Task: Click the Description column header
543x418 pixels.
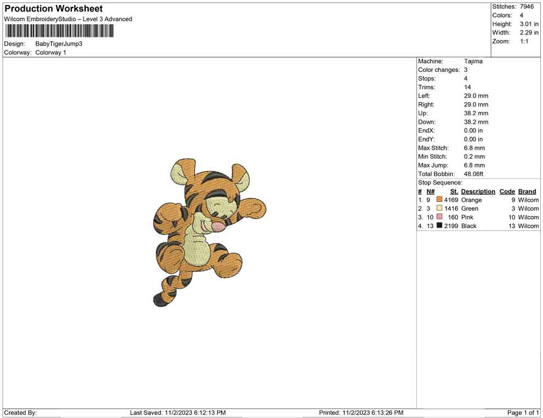Action: (x=478, y=191)
